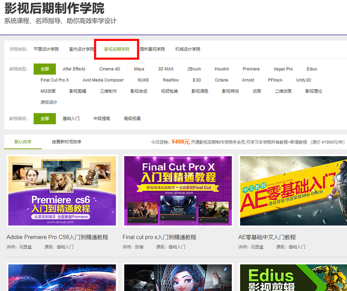
Task: Click 全部 in tutorial level row
Action: [45, 119]
